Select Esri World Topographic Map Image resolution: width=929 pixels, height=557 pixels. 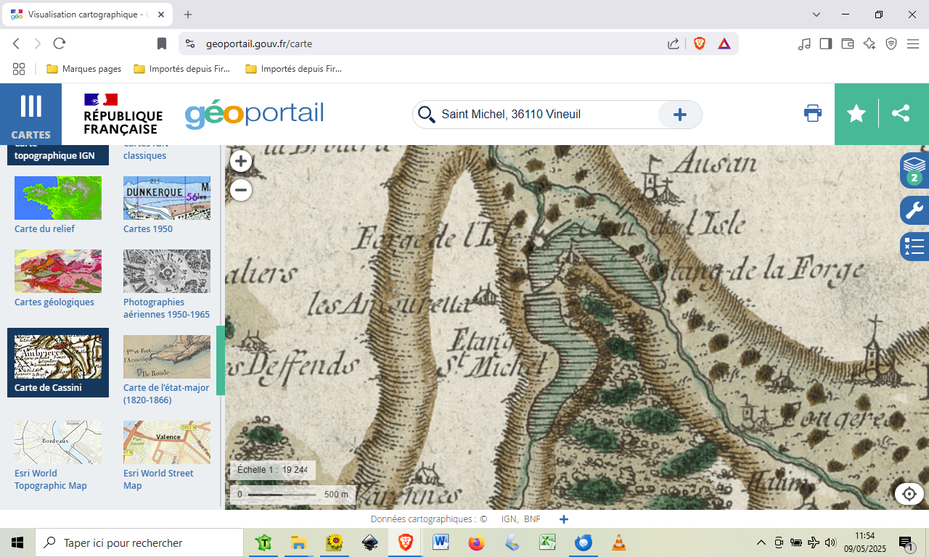pos(58,442)
